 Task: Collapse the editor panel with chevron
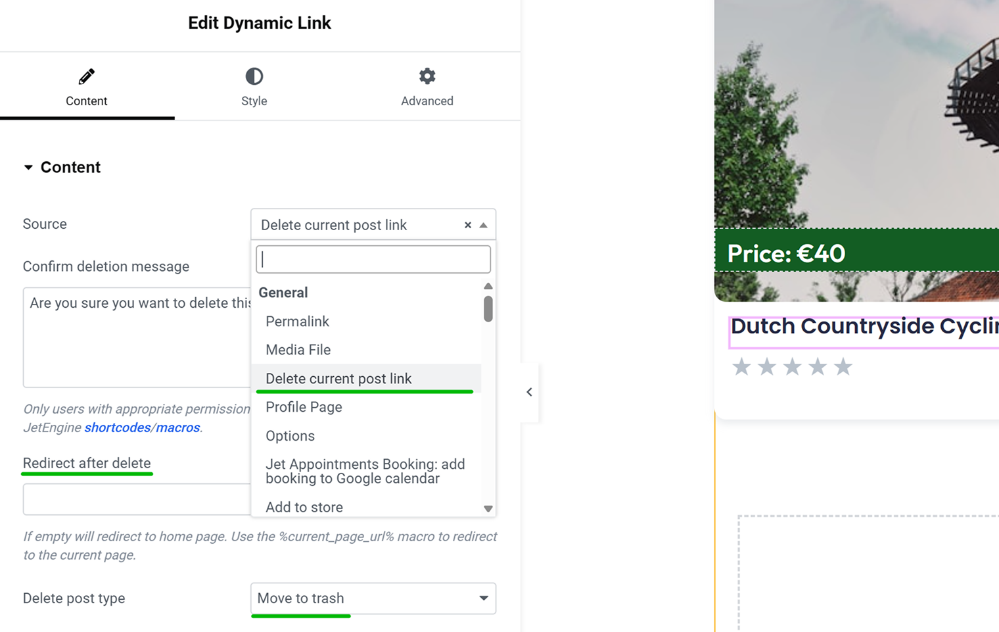(529, 392)
